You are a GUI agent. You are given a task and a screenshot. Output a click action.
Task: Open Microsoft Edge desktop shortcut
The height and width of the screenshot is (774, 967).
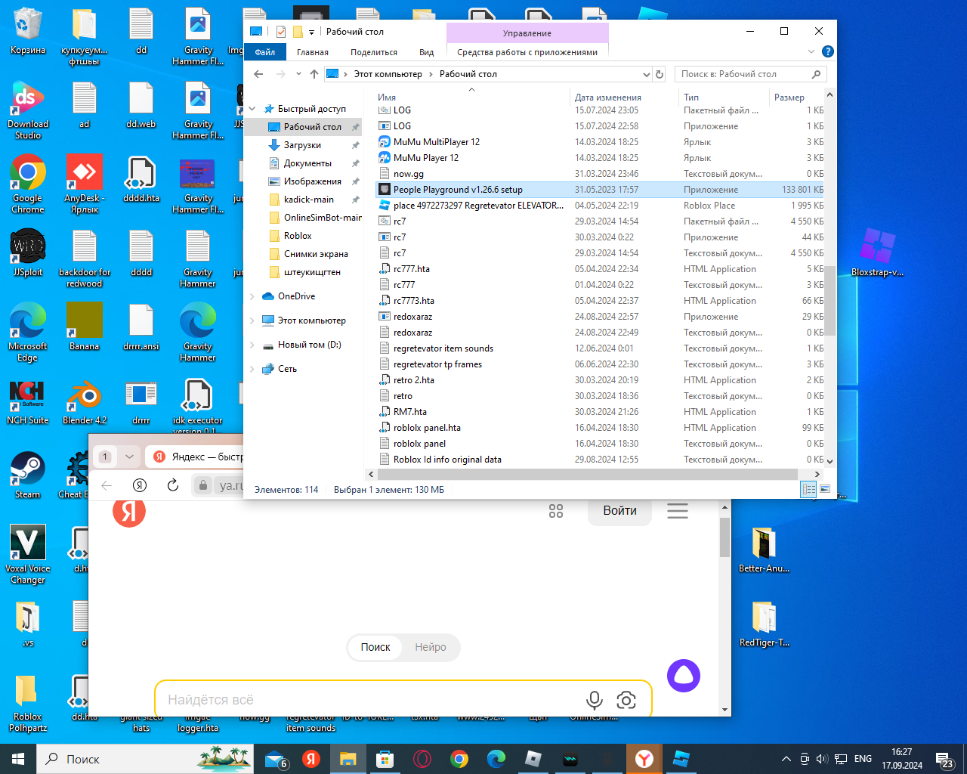[x=28, y=333]
